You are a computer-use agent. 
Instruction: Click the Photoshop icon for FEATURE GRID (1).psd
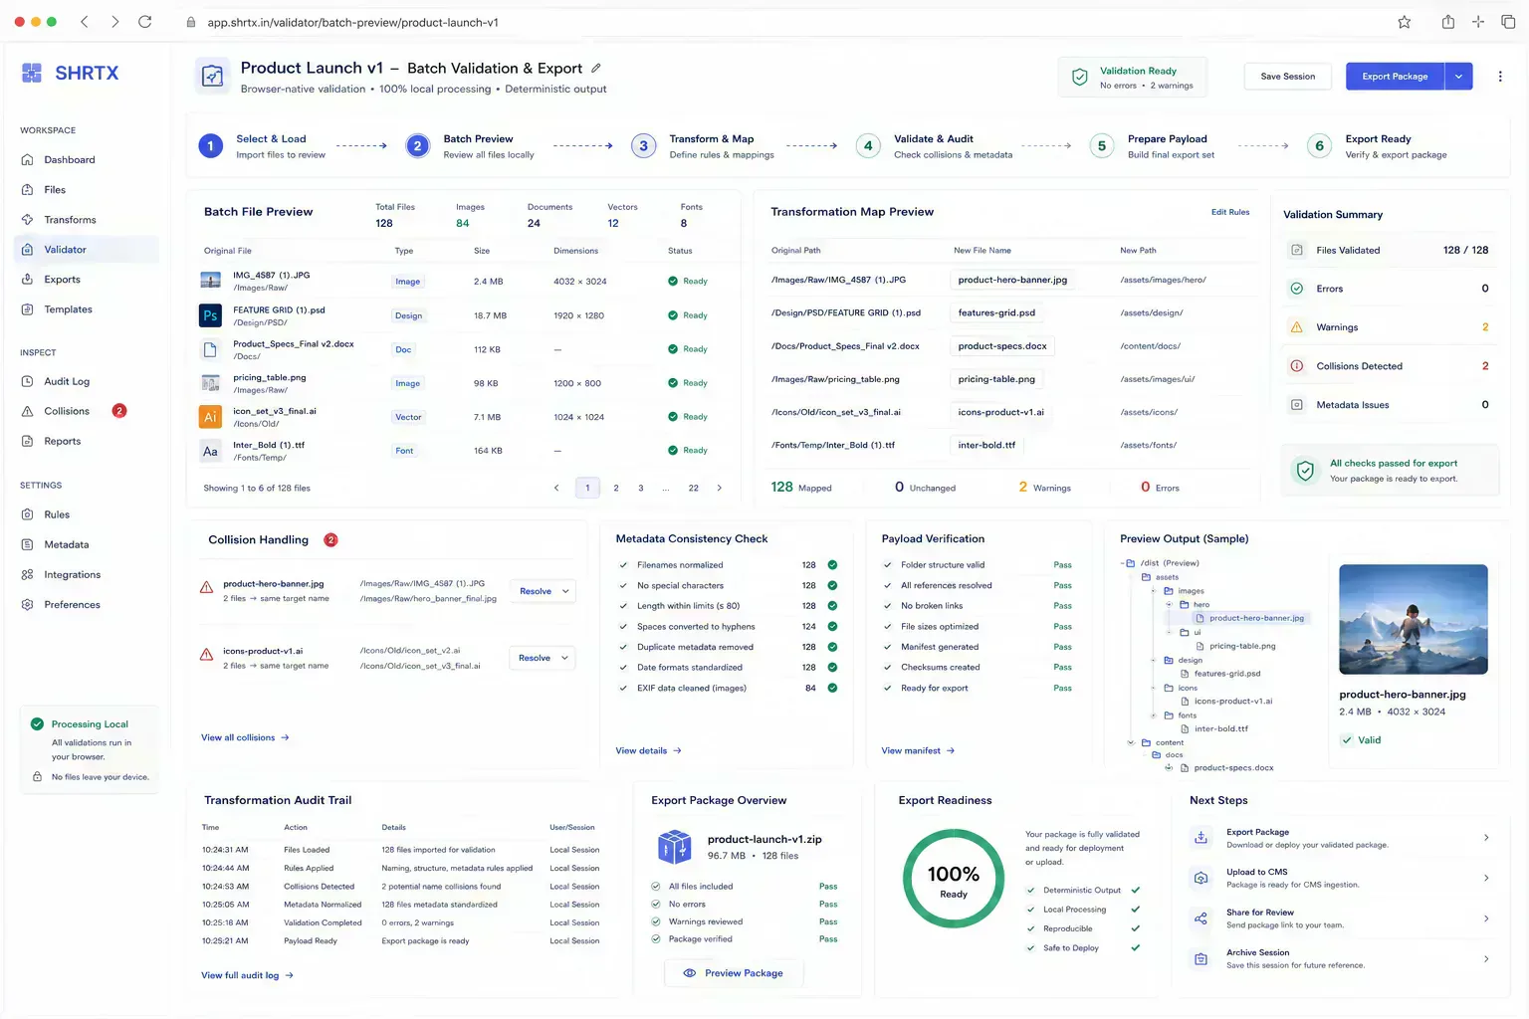(x=210, y=315)
